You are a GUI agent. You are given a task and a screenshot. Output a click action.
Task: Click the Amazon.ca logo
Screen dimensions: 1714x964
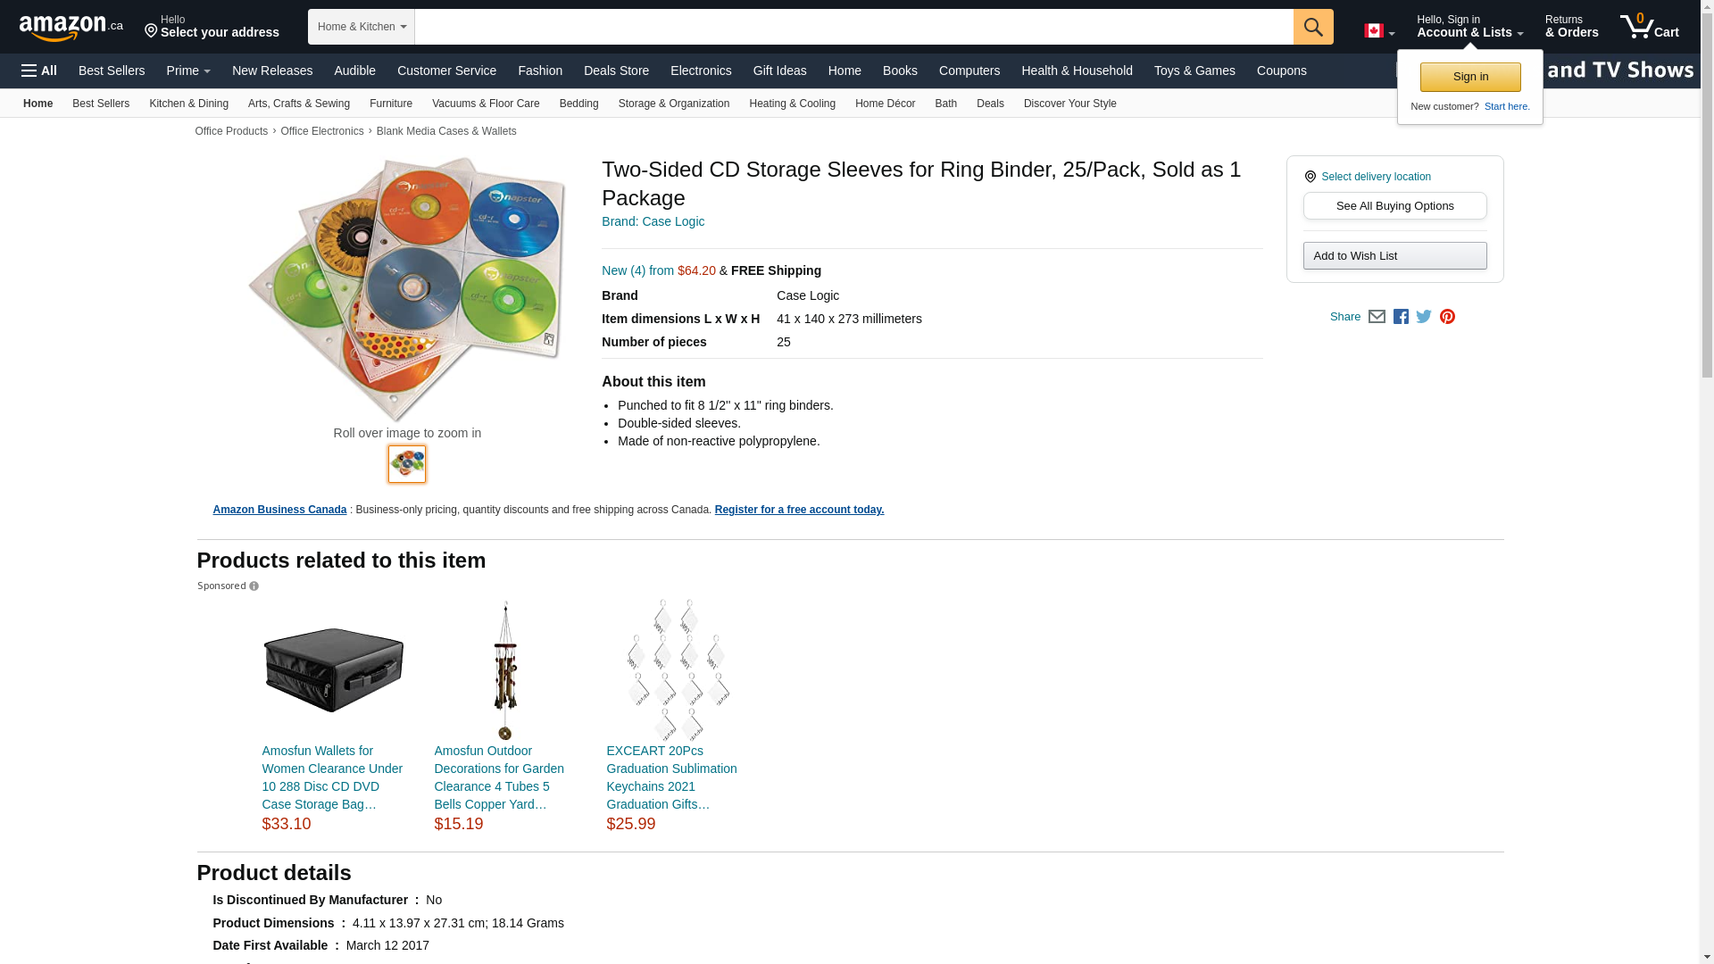pos(71,28)
